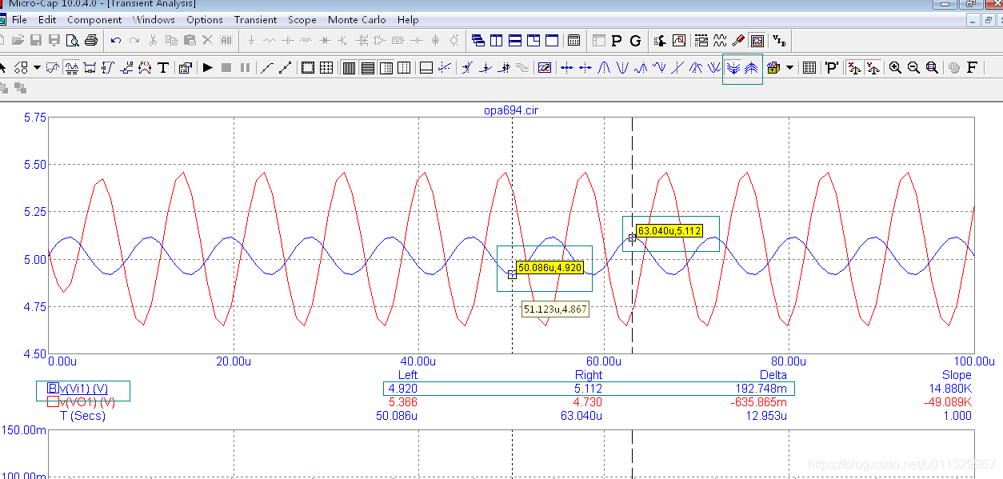Run analysis with the Play button

point(207,68)
